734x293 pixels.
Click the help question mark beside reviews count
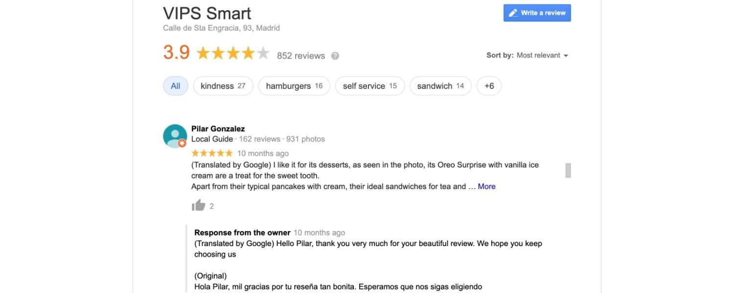click(336, 56)
